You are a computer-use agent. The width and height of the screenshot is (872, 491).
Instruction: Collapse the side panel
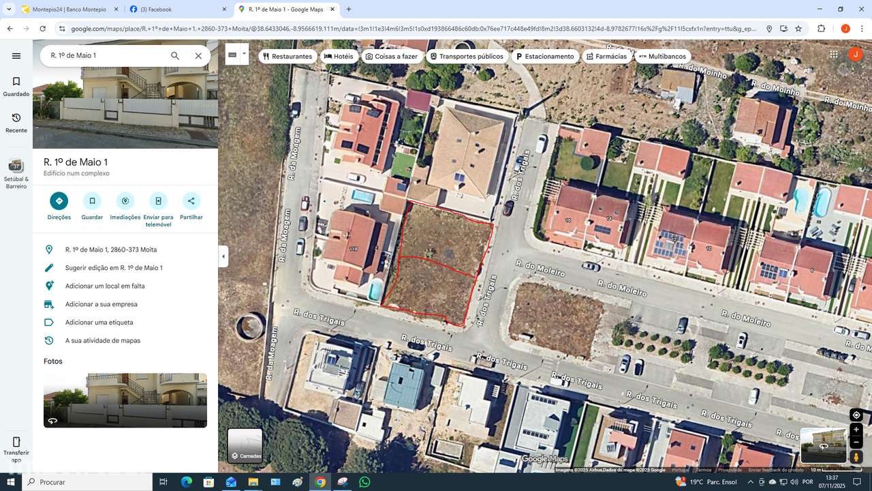(x=223, y=256)
